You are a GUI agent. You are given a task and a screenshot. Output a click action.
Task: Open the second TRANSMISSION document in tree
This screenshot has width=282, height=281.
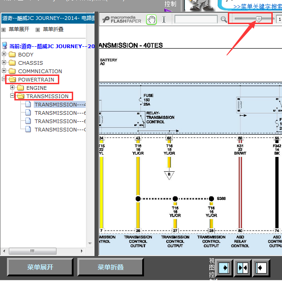[60, 113]
